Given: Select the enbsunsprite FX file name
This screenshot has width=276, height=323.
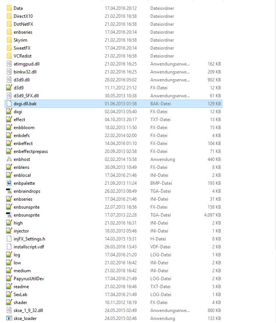Looking at the screenshot, I should 27,207.
